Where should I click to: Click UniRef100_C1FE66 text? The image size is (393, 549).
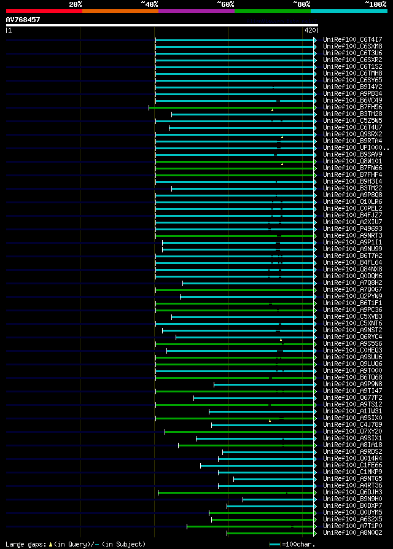[x=352, y=465]
